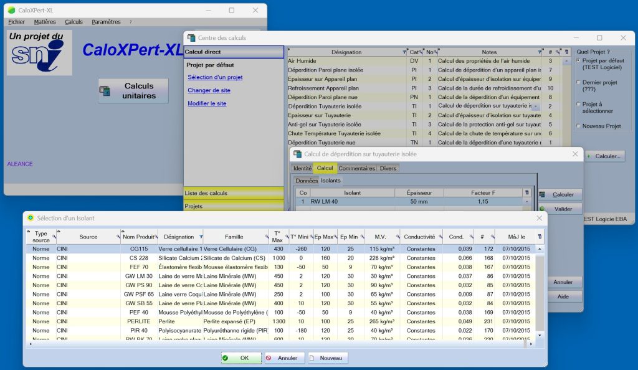Switch to the Isolants sub-tab
The height and width of the screenshot is (370, 638).
331,181
